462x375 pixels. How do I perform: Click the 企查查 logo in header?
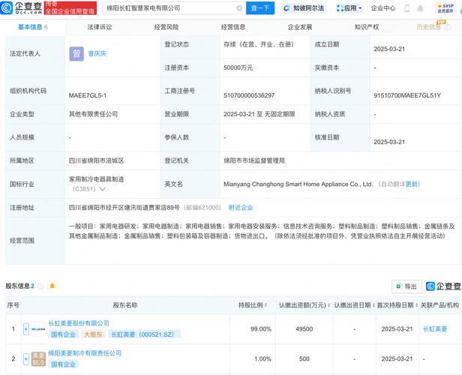[22, 8]
